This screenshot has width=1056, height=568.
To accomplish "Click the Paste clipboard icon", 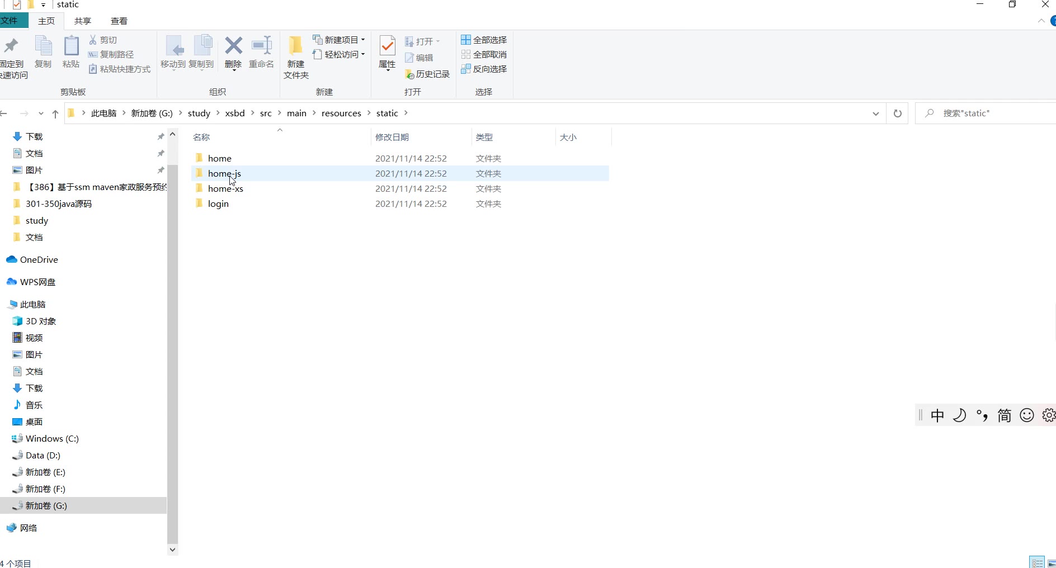I will point(71,46).
